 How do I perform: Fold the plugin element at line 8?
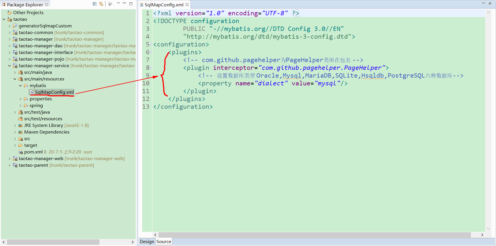coord(151,67)
